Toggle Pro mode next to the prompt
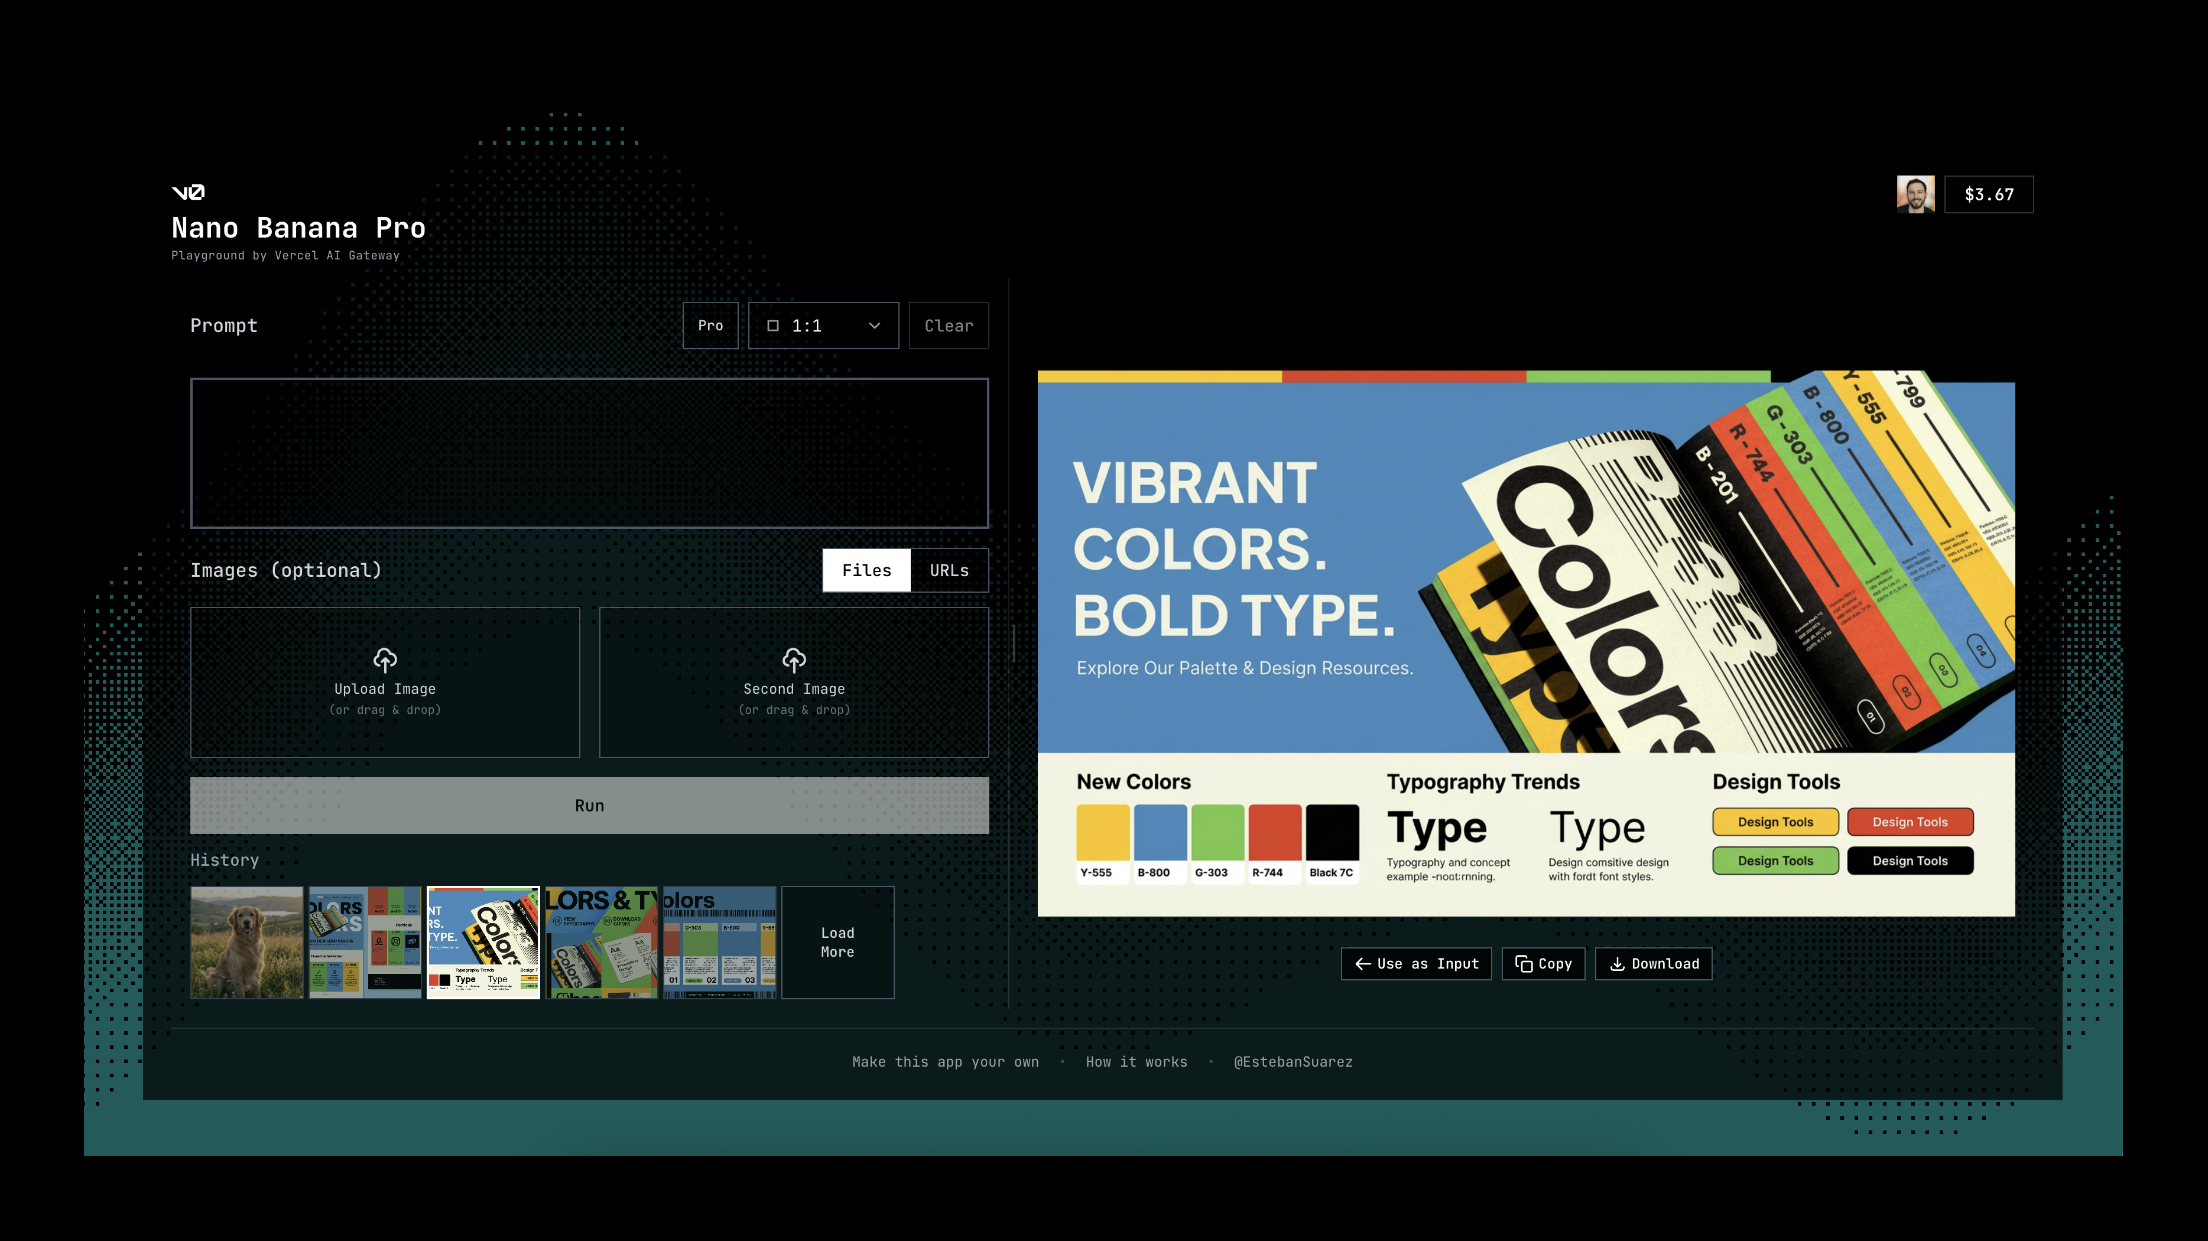 click(x=710, y=326)
